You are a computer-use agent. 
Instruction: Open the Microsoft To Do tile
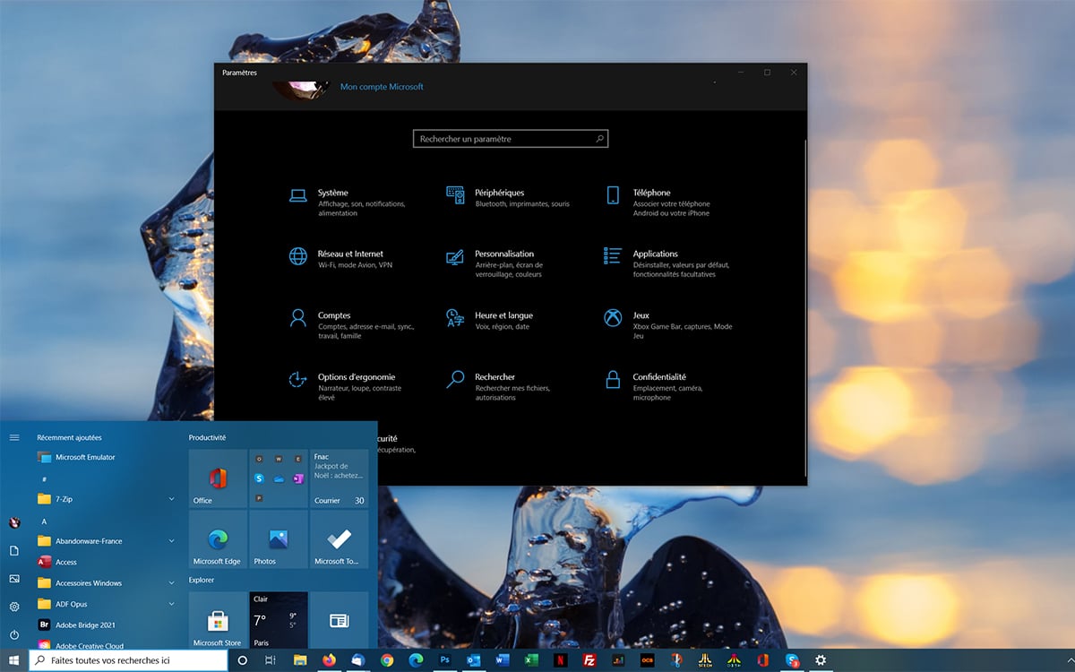(340, 539)
